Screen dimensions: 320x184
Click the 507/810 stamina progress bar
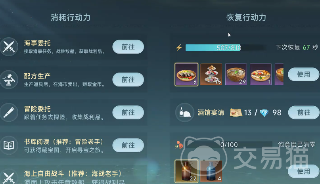tap(226, 48)
